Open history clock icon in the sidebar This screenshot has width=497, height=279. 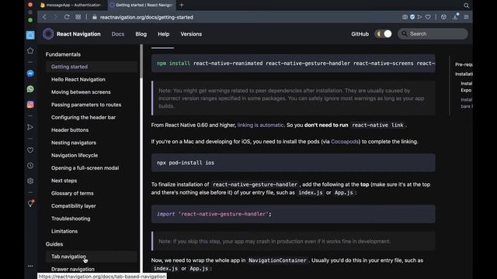tap(30, 165)
